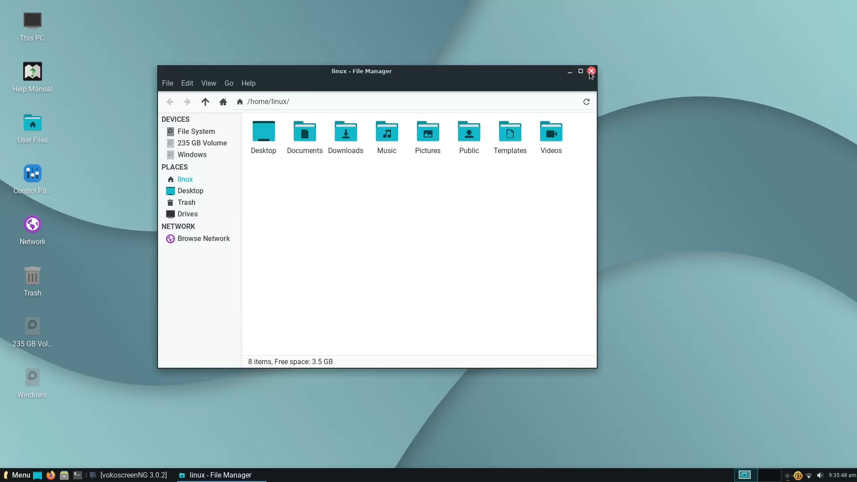Click the reload folder icon

(586, 102)
